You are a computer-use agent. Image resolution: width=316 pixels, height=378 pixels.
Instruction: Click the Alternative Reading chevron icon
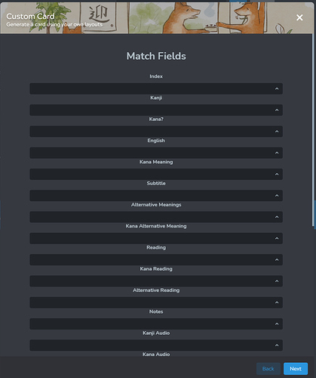(x=277, y=302)
